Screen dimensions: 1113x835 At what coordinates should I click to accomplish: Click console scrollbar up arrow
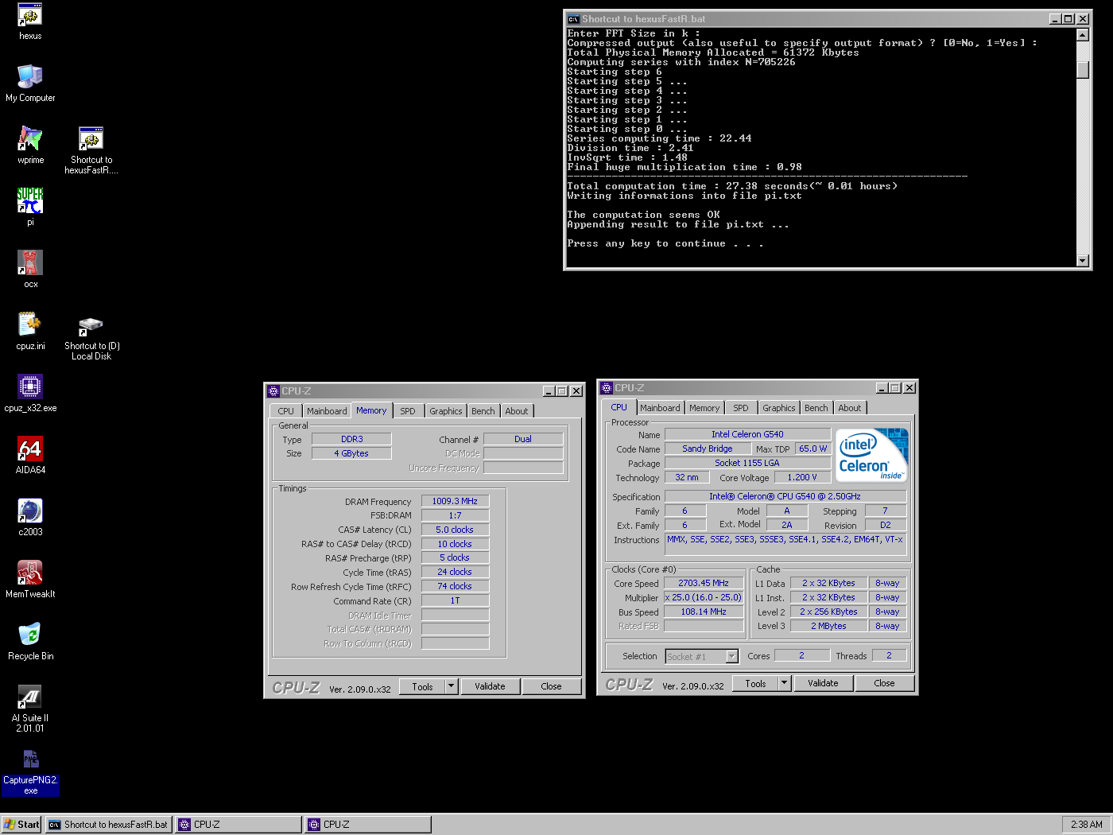(x=1082, y=35)
